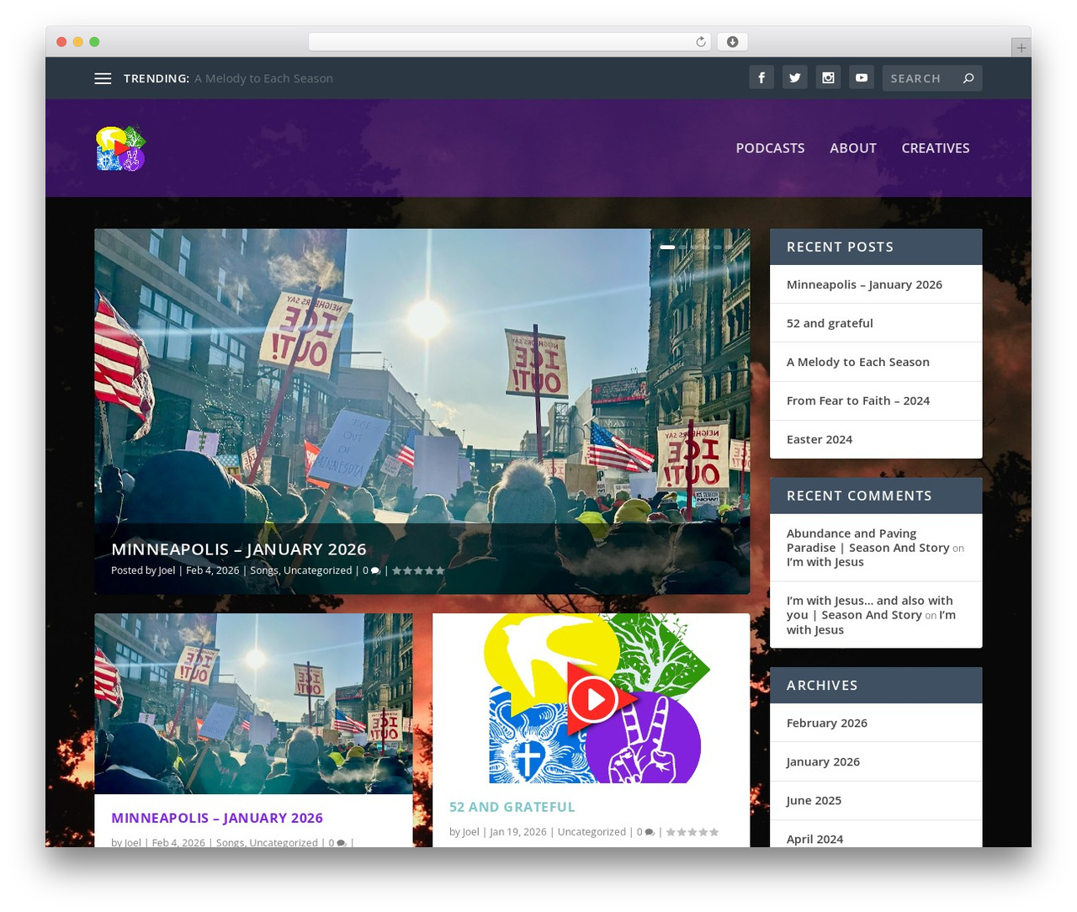Open the hamburger menu icon

point(103,78)
